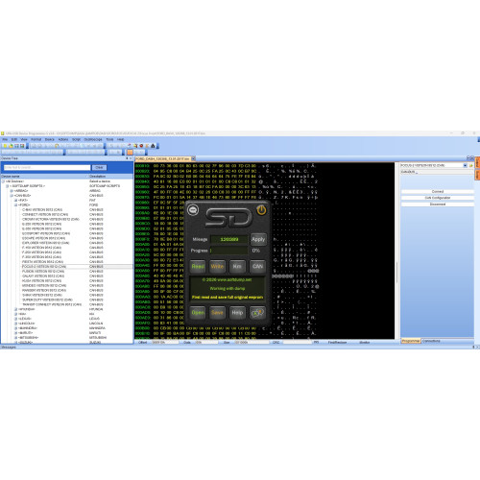Click the save disk icon in toolbar
480x480 pixels.
point(22,146)
